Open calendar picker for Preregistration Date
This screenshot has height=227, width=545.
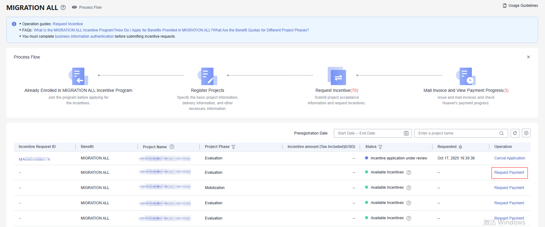[x=406, y=133]
